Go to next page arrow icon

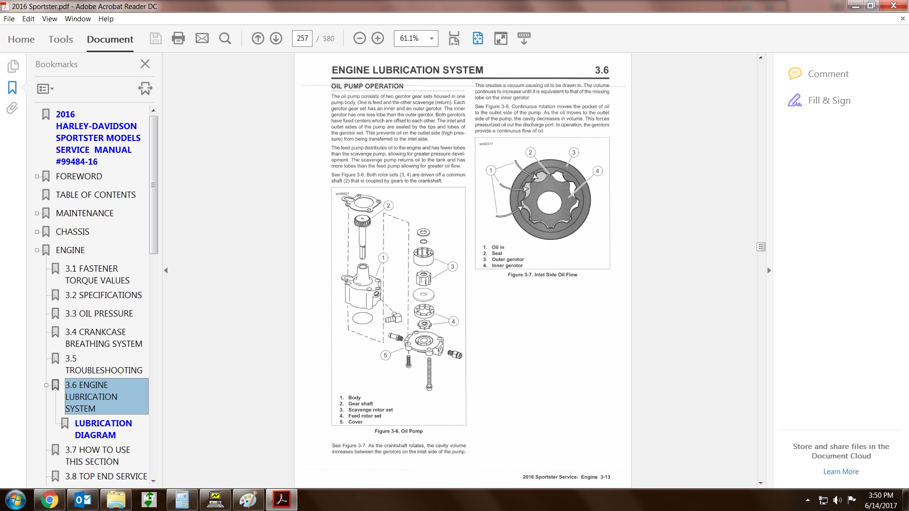tap(276, 38)
